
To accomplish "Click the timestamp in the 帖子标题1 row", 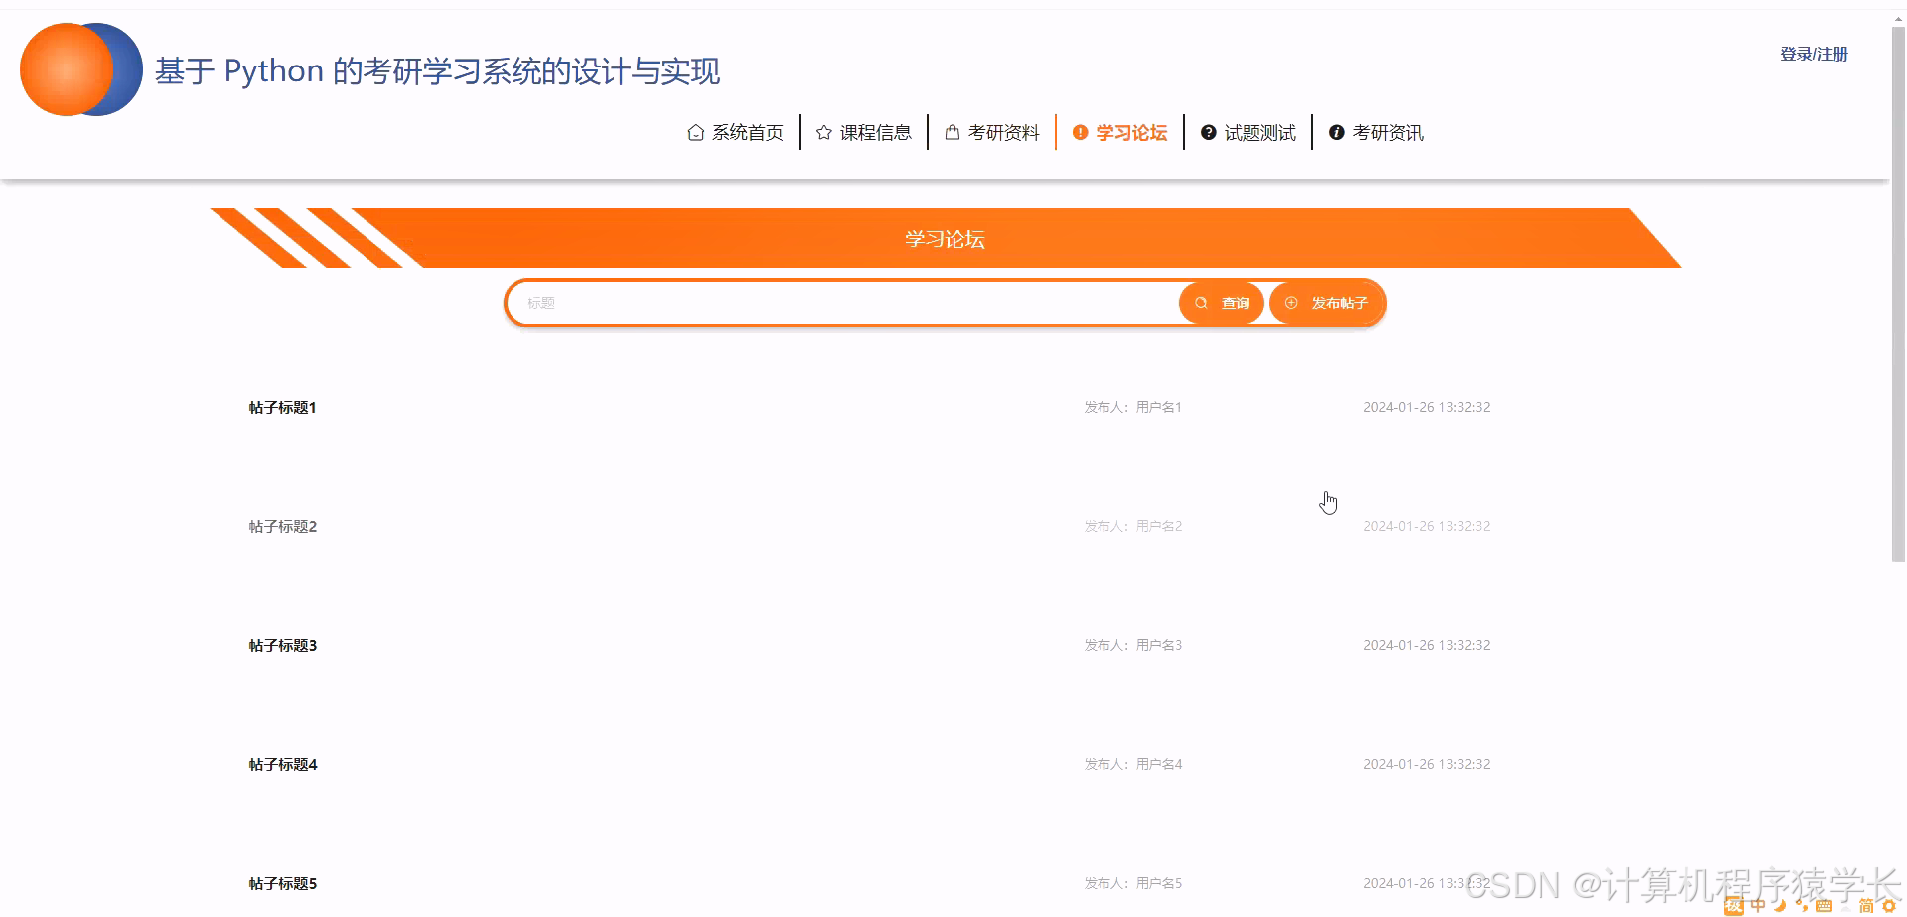I will 1426,407.
